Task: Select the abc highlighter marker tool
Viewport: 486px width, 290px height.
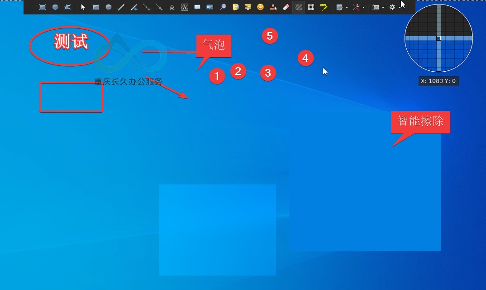Action: [324, 7]
